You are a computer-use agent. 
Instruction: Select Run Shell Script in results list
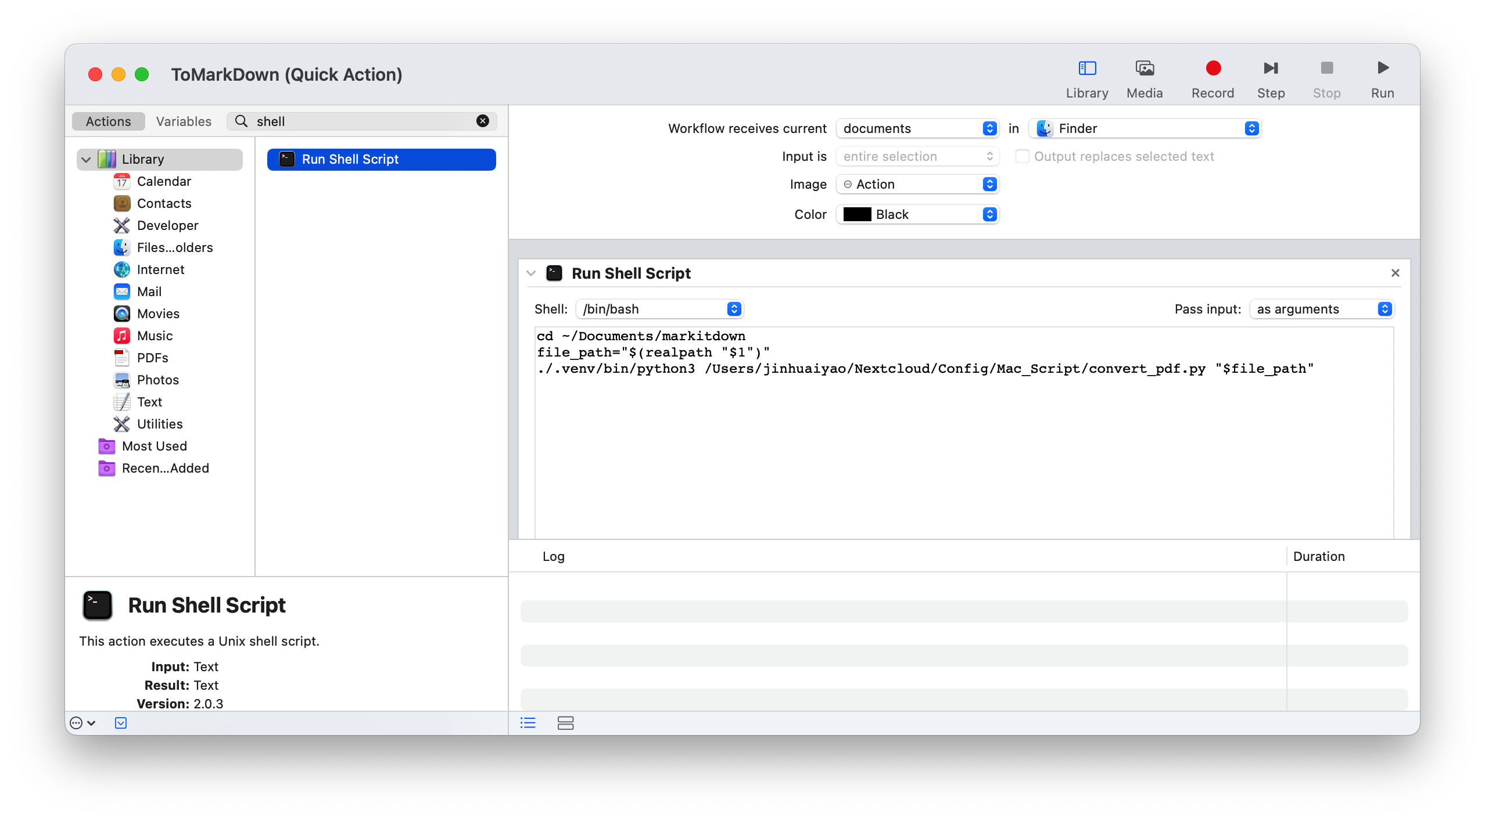[x=381, y=159]
